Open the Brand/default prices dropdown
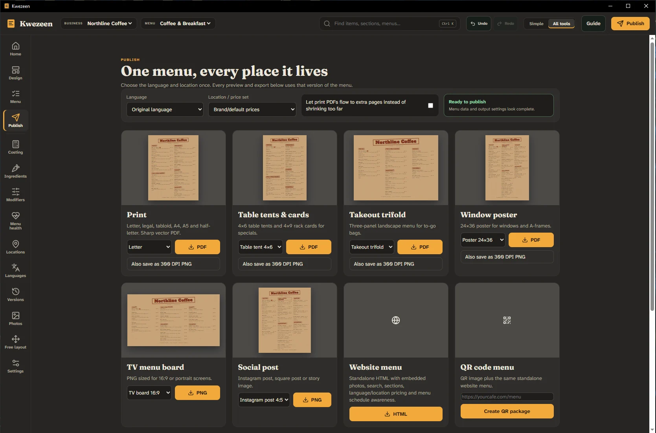This screenshot has width=656, height=433. [x=252, y=110]
